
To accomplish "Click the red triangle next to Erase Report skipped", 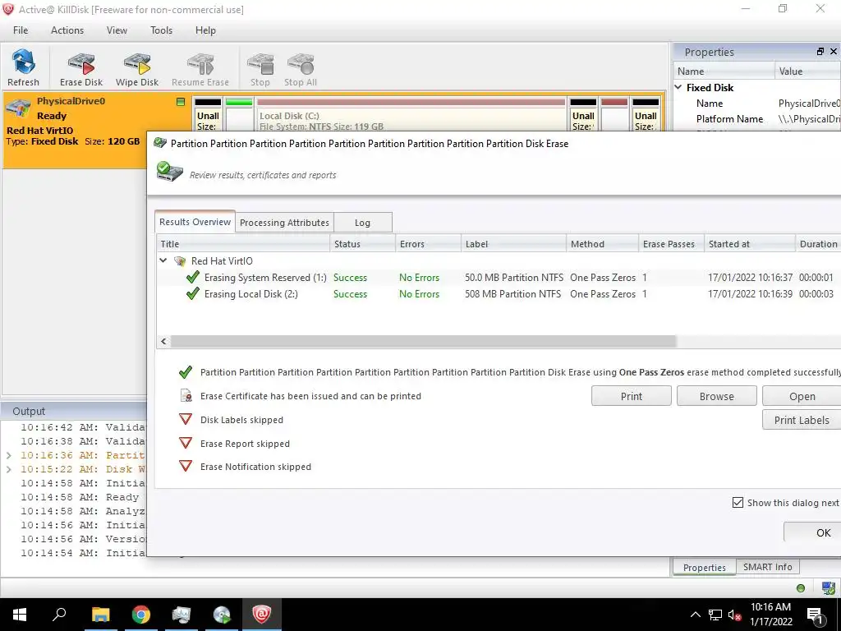I will coord(186,443).
